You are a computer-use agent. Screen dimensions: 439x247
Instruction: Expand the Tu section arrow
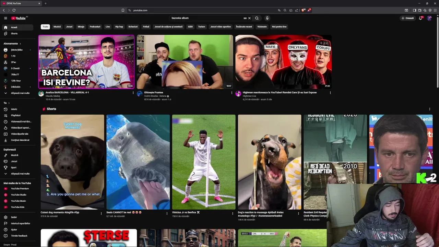[9, 103]
